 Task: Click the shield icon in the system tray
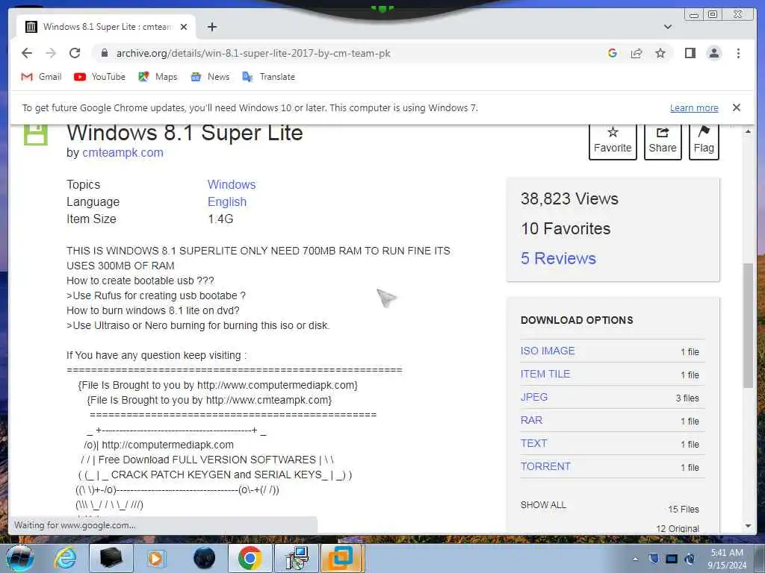point(654,559)
